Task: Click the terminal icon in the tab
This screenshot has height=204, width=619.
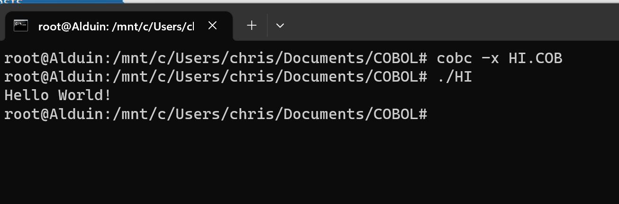Action: point(20,26)
